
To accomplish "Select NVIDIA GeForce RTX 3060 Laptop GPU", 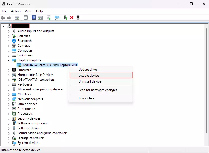I will 47,65.
